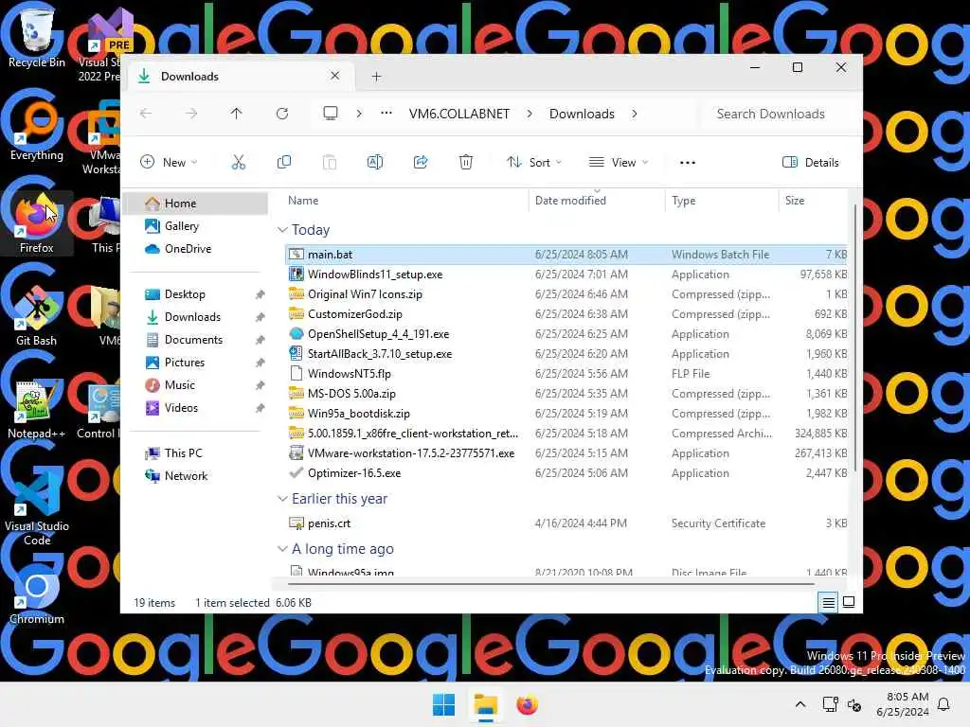Image resolution: width=970 pixels, height=727 pixels.
Task: Sort by Size column header
Action: coord(813,201)
